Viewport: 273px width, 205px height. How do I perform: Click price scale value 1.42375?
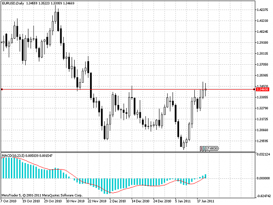click(263, 10)
